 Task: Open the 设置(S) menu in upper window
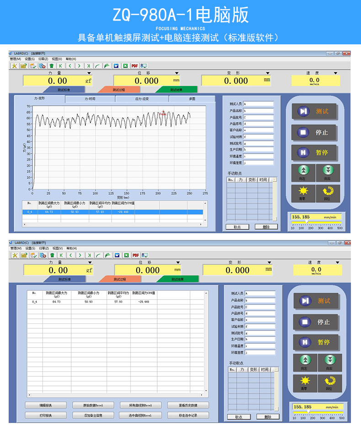click(30, 59)
